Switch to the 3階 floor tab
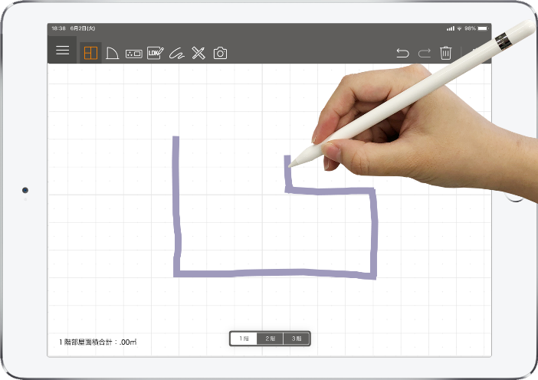 (x=297, y=339)
